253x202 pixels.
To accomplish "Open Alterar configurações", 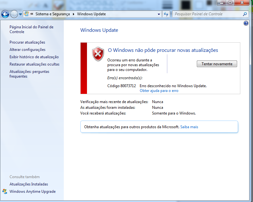I will pos(27,50).
